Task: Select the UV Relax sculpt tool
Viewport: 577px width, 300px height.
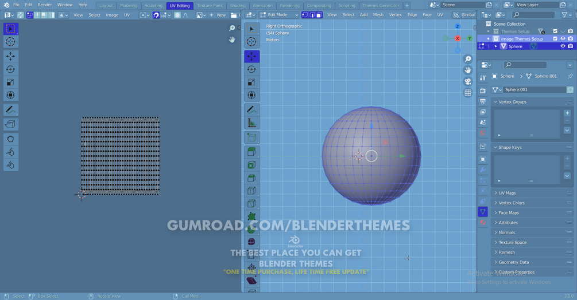Action: point(11,152)
